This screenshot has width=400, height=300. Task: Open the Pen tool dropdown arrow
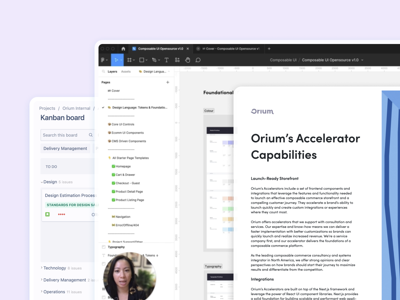tap(159, 60)
